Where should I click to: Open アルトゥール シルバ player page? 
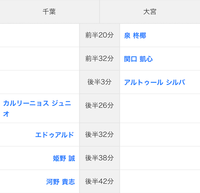[154, 82]
